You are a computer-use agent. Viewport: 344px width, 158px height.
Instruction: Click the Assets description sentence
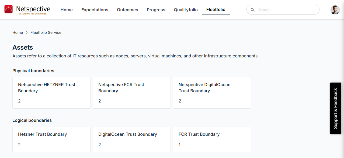click(x=135, y=56)
